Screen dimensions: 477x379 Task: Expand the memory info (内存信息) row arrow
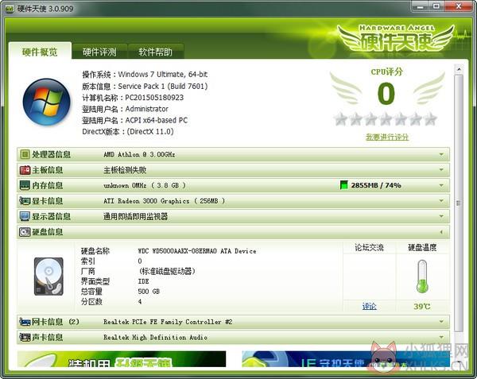point(441,185)
